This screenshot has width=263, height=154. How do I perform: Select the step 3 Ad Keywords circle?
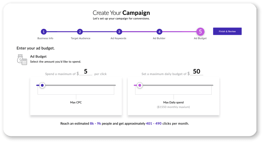pos(119,32)
